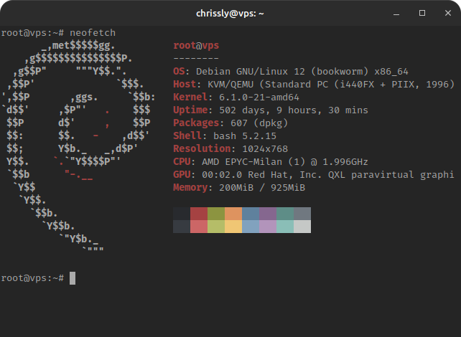Viewport: 461px width, 337px height.
Task: Click the light green swatch in bottom row
Action: 216,227
